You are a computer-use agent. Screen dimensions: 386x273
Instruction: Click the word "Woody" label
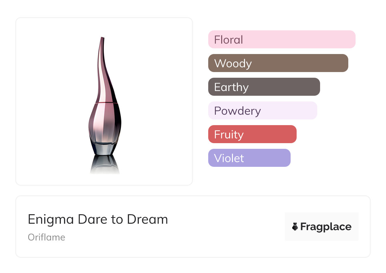point(233,63)
